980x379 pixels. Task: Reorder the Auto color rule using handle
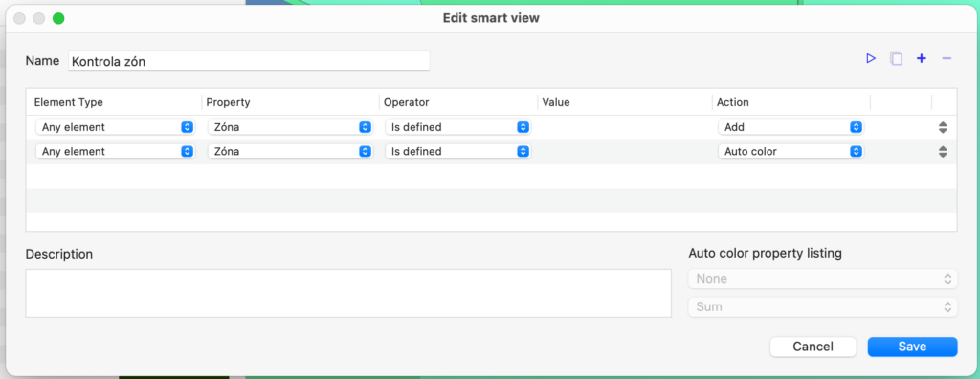tap(943, 152)
